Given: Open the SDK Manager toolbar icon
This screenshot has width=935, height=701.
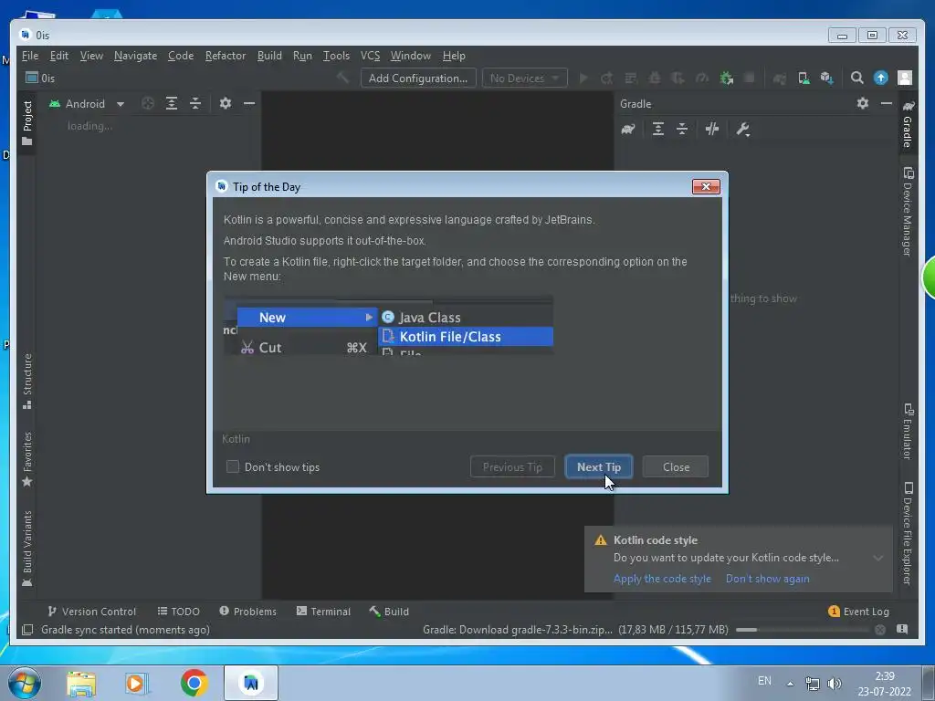Looking at the screenshot, I should coord(826,78).
